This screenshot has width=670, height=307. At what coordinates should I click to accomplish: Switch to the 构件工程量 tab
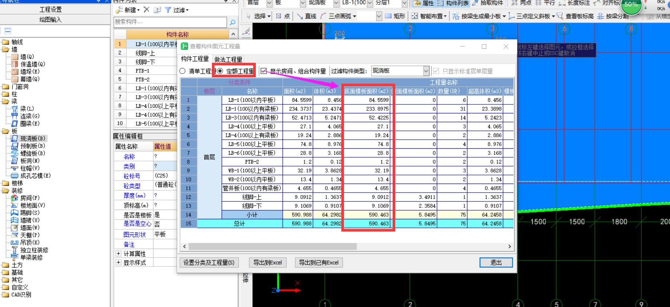194,59
